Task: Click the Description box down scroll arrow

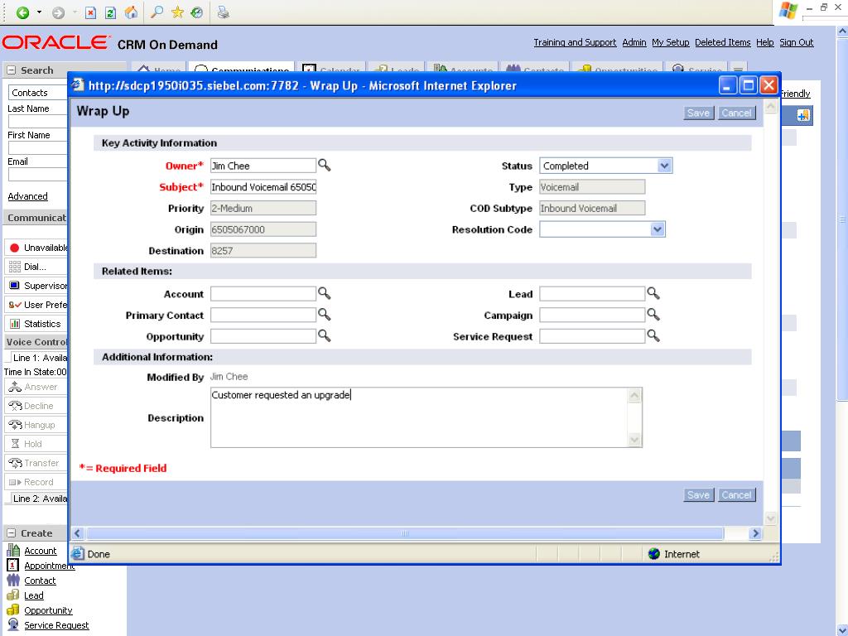Action: pyautogui.click(x=634, y=441)
